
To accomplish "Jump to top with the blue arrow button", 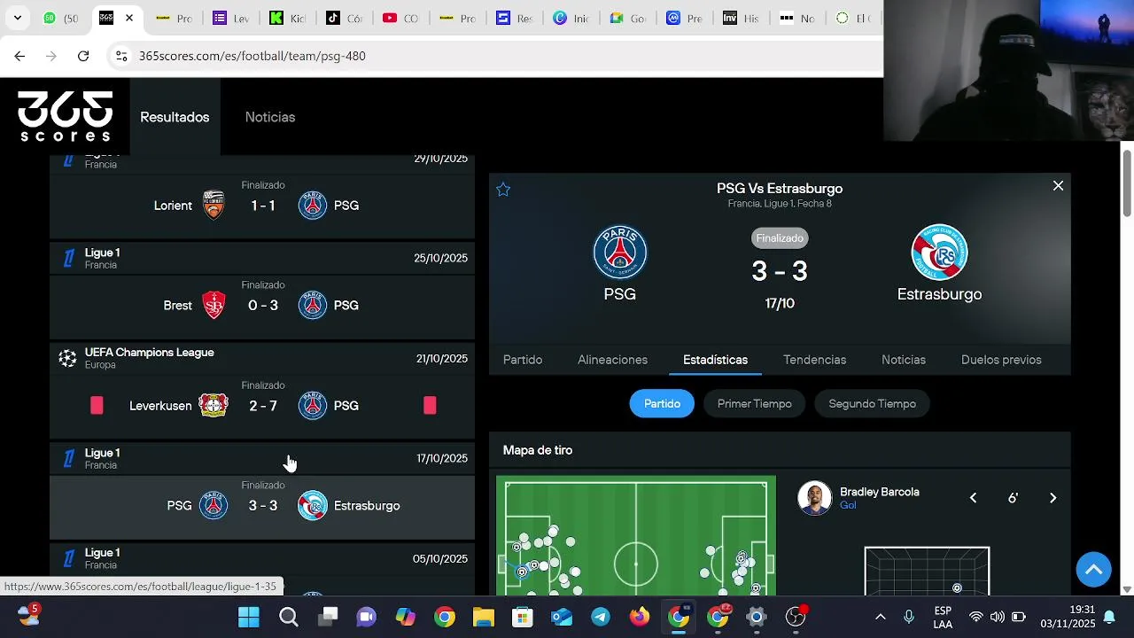I will pos(1093,569).
